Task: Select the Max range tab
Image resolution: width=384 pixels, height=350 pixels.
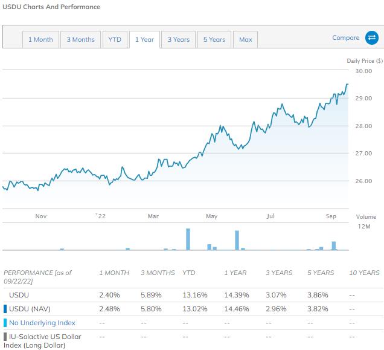Action: (245, 40)
